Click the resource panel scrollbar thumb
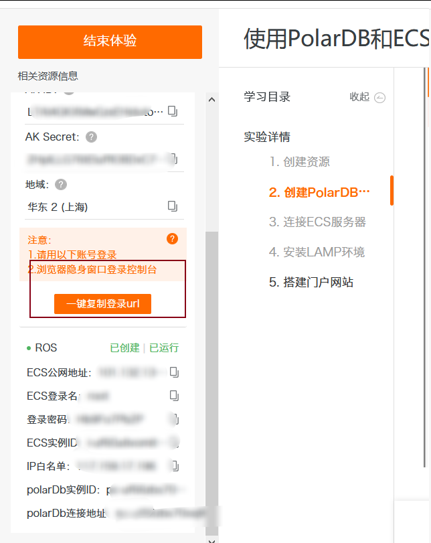This screenshot has height=543, width=431. [x=212, y=383]
